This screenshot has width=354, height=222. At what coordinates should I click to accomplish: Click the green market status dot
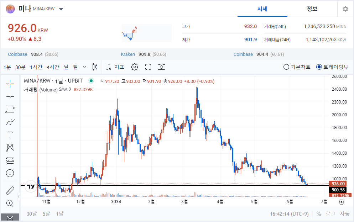[x=91, y=81]
